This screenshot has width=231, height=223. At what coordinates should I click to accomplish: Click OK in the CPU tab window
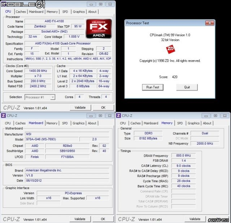click(103, 108)
